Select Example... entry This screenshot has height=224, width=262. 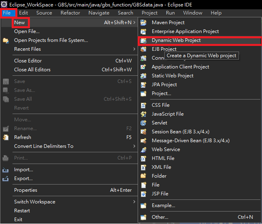tap(200, 205)
